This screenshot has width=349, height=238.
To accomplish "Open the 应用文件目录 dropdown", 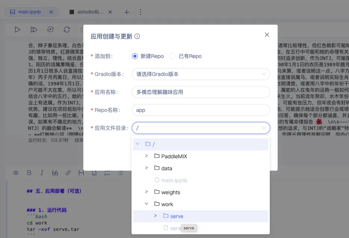I will tap(201, 128).
